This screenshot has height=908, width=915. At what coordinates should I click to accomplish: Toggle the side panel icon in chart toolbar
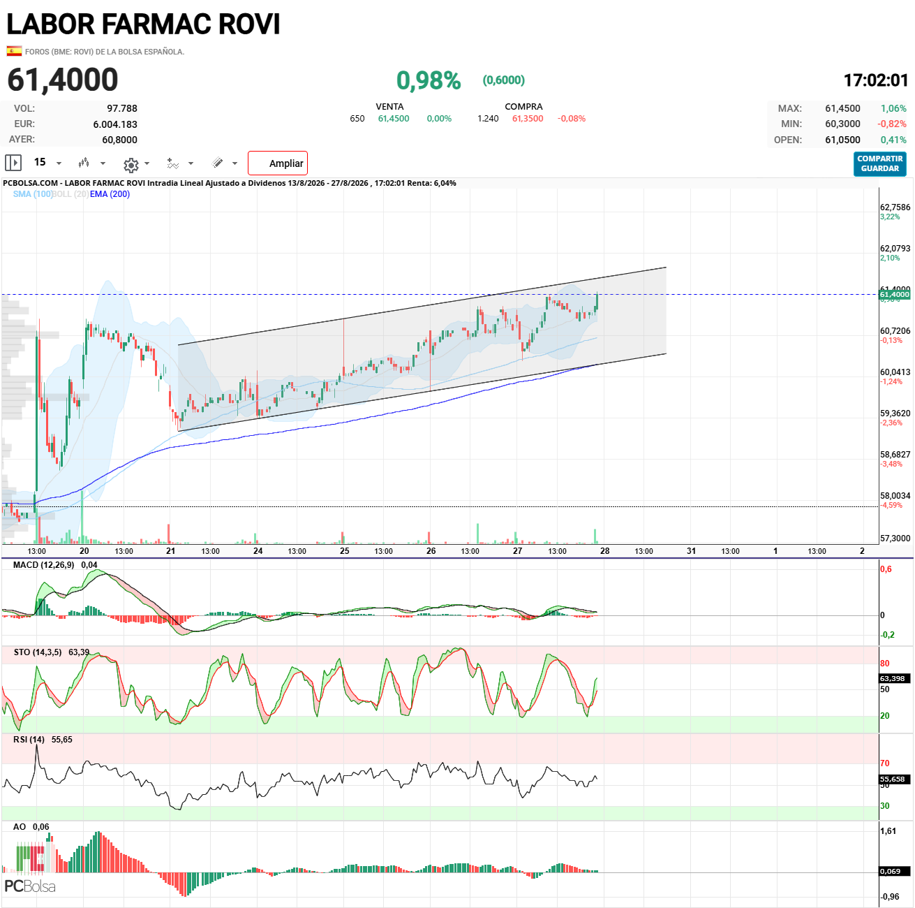(13, 163)
